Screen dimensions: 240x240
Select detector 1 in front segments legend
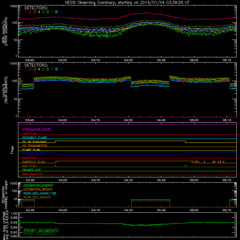(x=26, y=12)
